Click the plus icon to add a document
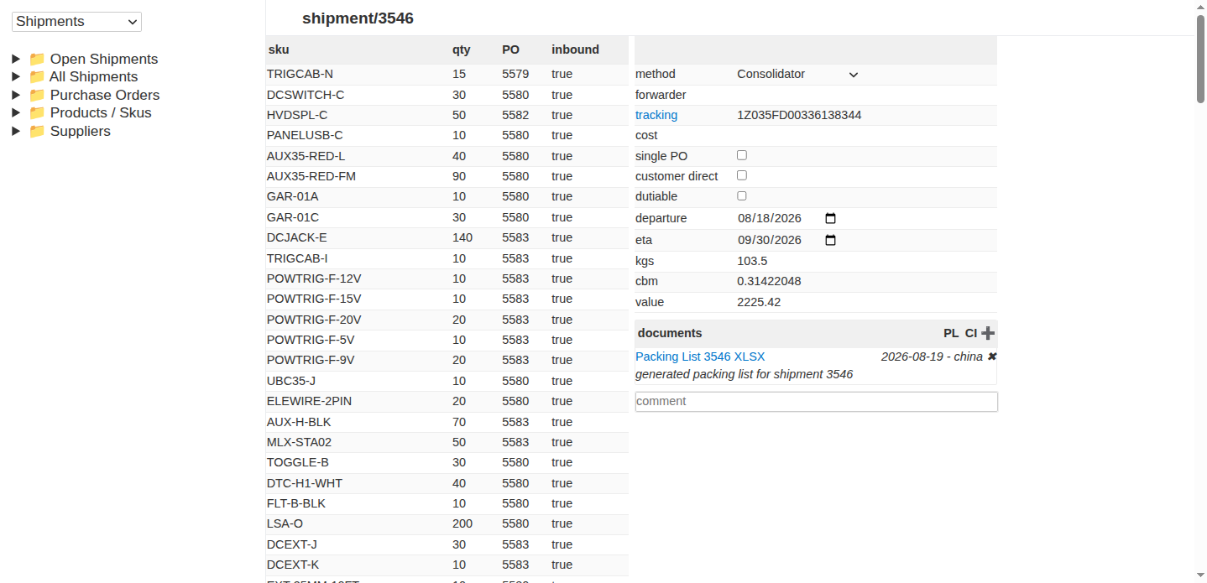This screenshot has height=583, width=1207. 988,333
